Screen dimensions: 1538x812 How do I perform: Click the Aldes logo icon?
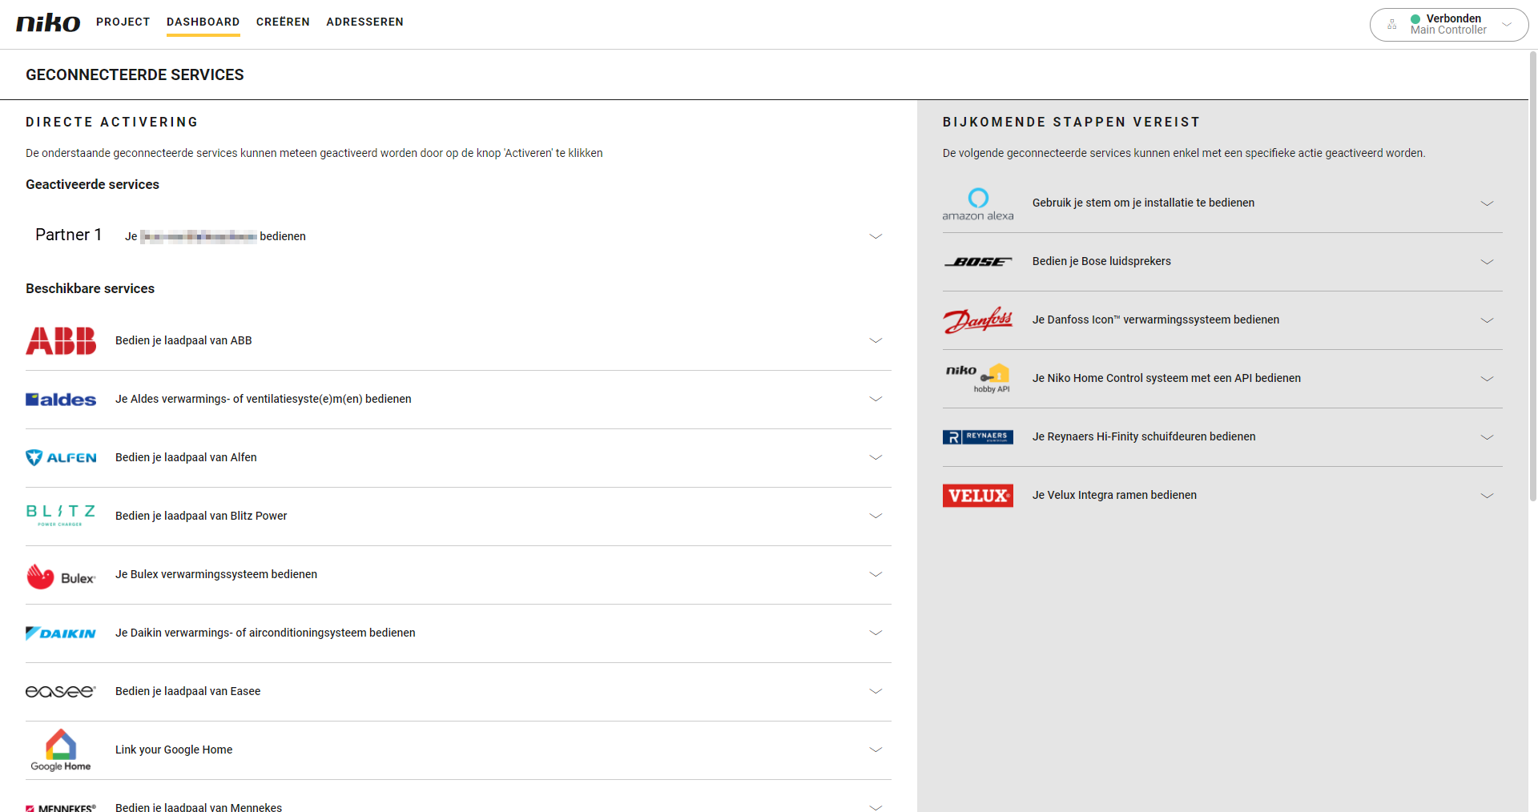[x=61, y=400]
